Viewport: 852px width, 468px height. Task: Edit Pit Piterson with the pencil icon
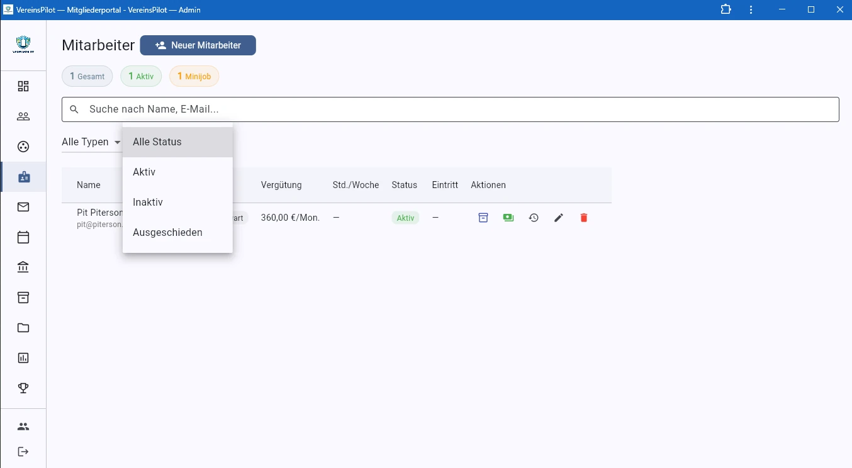[x=559, y=217]
